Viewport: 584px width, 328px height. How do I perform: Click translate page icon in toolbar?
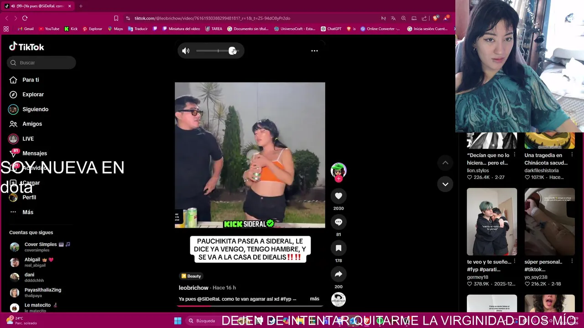click(x=393, y=18)
